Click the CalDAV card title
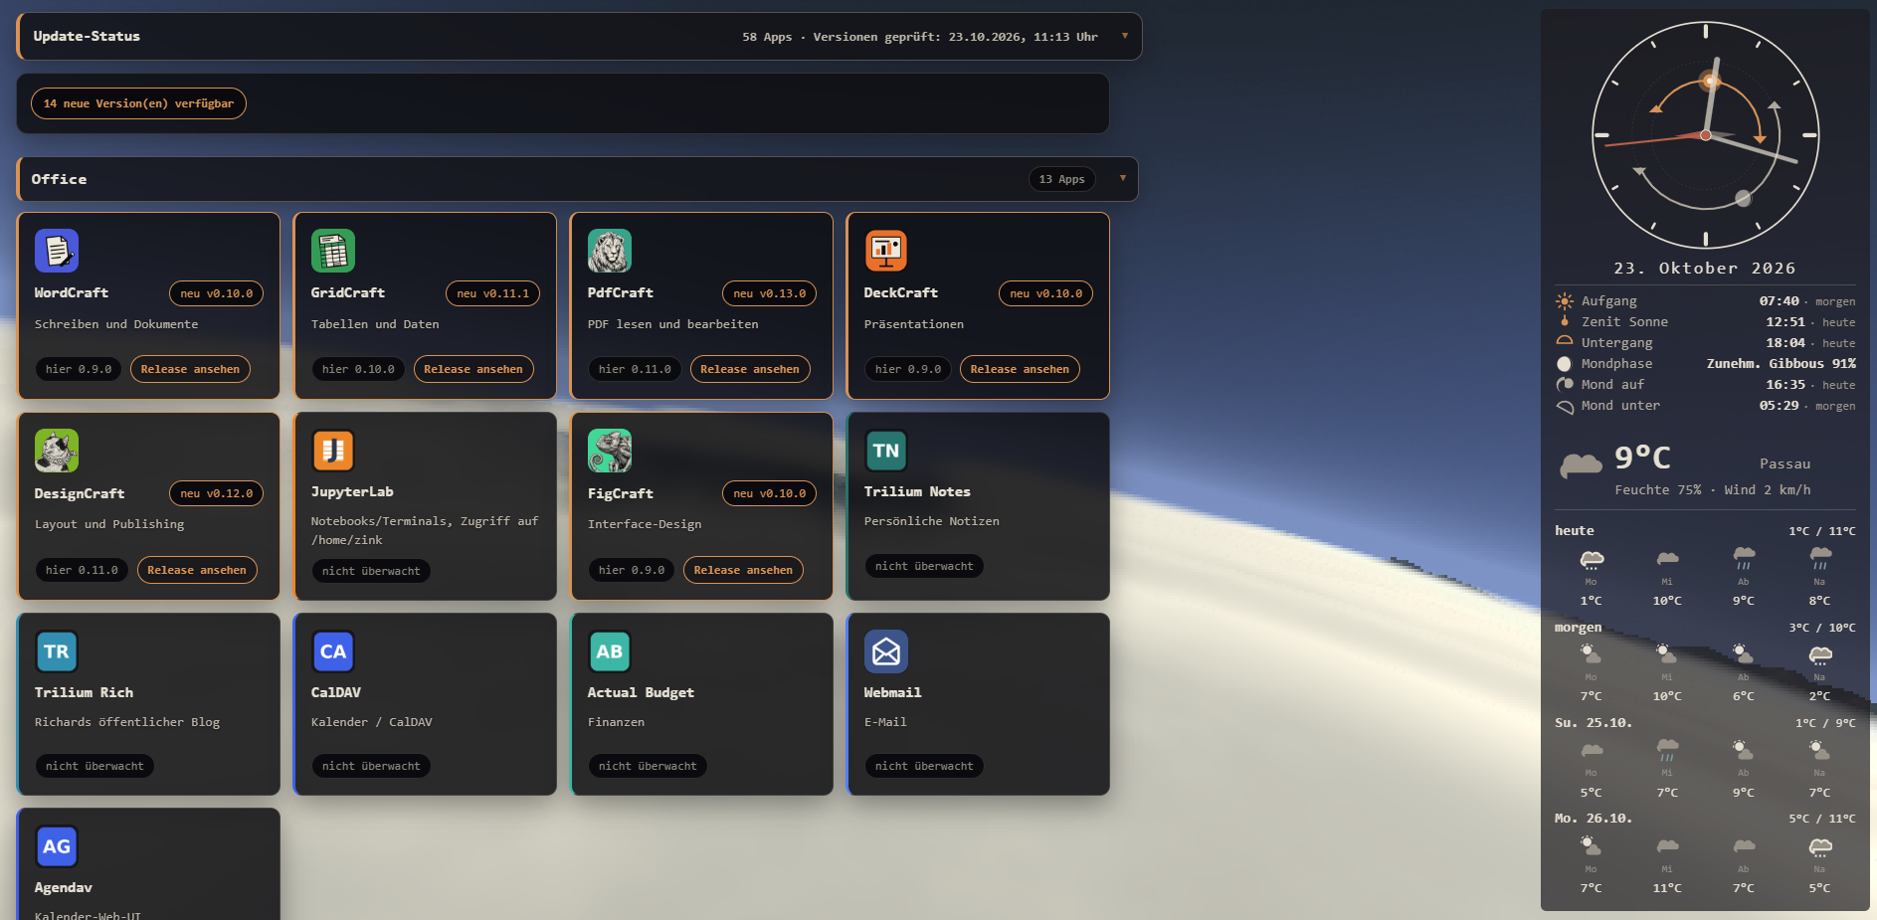1877x920 pixels. (336, 692)
